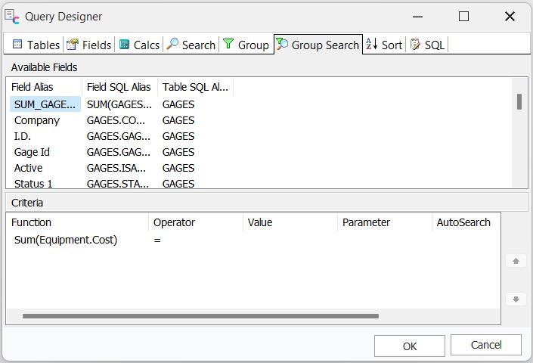Switch to the Fields tab

click(x=89, y=45)
